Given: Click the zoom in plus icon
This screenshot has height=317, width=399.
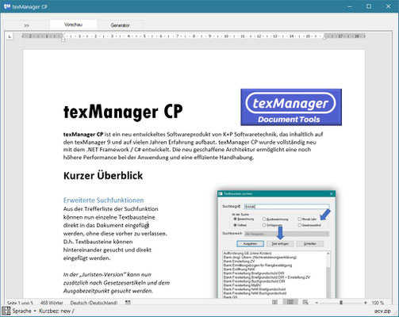Looking at the screenshot, I should tap(366, 303).
